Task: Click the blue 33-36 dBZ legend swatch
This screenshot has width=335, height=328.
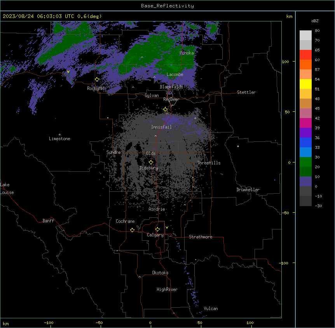Action: click(305, 142)
